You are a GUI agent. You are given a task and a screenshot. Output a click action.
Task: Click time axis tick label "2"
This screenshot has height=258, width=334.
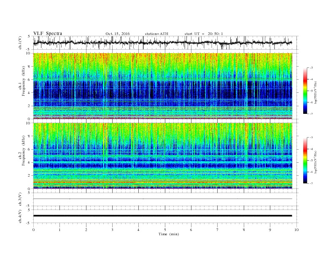(x=86, y=230)
